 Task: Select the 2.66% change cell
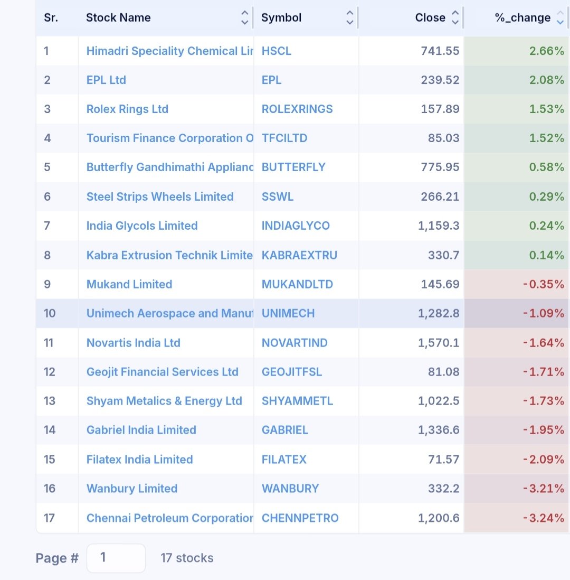pos(516,51)
